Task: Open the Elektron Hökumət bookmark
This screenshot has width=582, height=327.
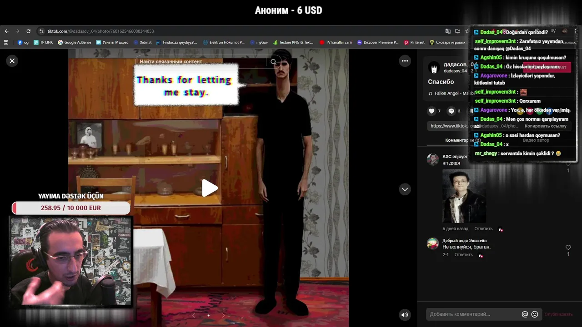Action: (224, 42)
